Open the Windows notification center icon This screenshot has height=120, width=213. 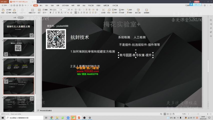pos(209,118)
